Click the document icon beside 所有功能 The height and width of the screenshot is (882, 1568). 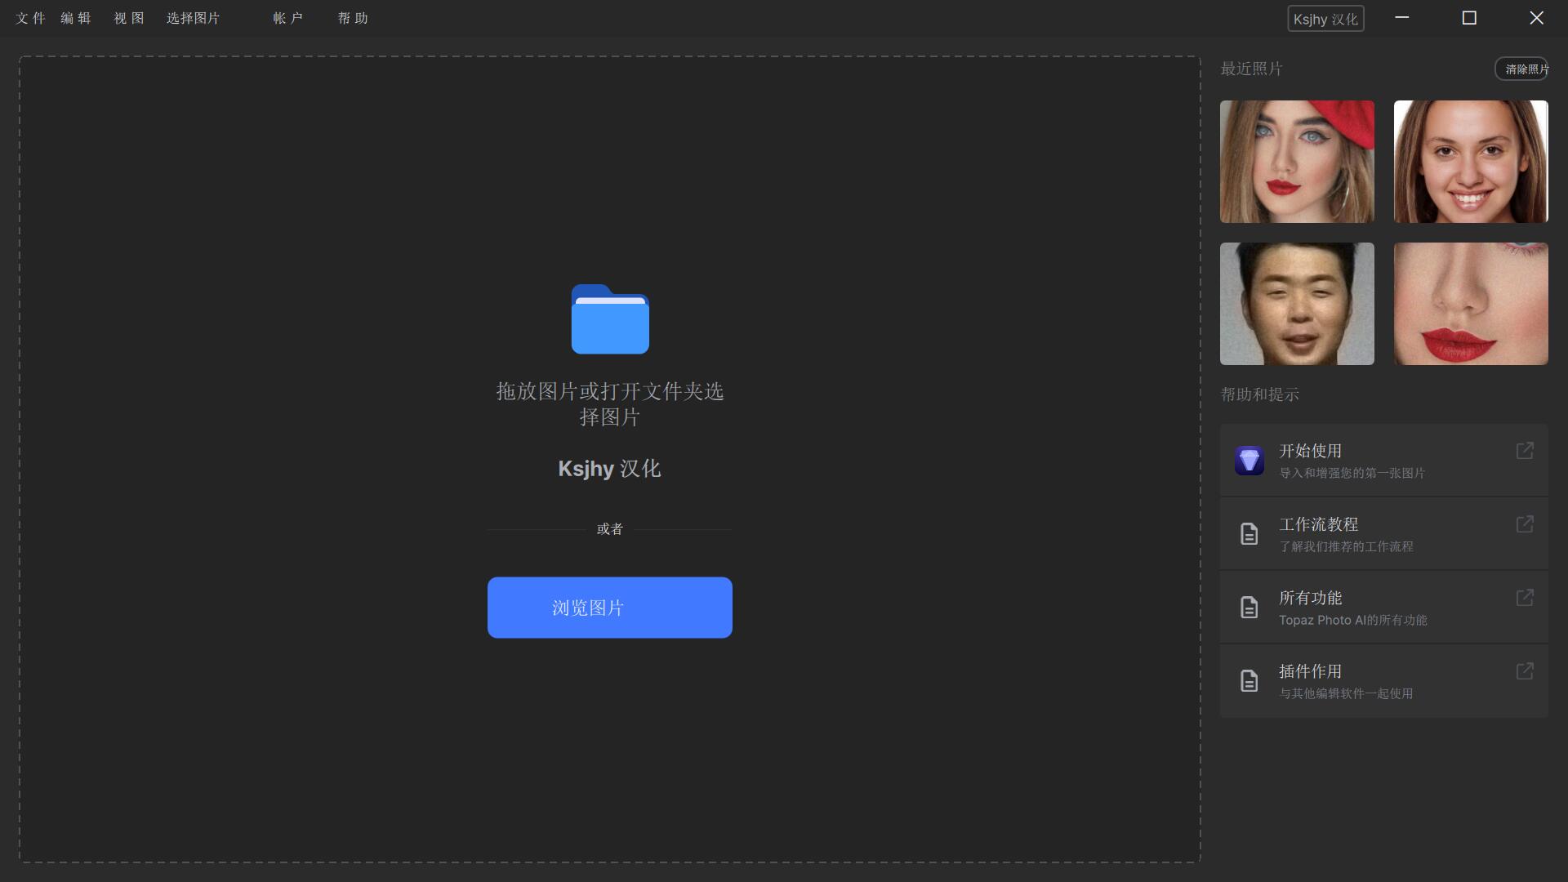click(1249, 608)
